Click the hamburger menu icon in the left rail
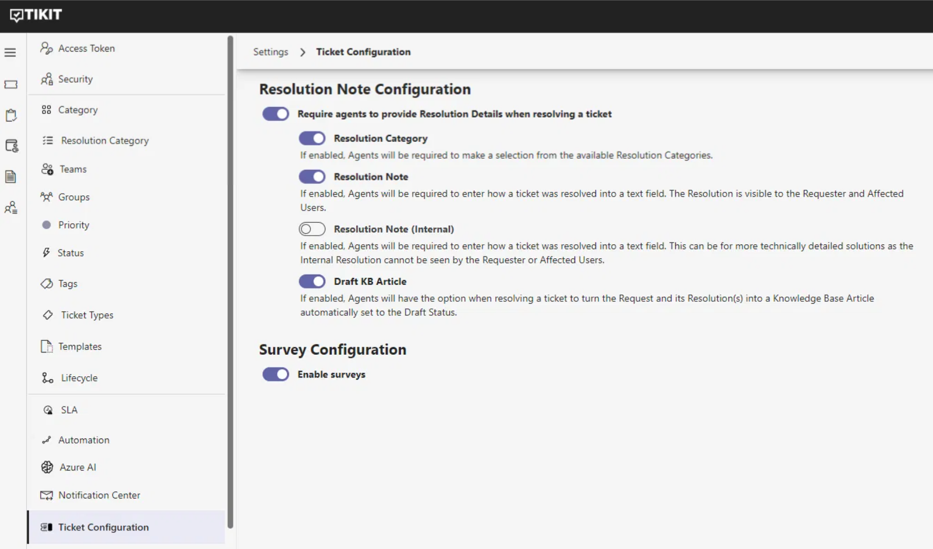Viewport: 933px width, 549px height. click(x=10, y=52)
